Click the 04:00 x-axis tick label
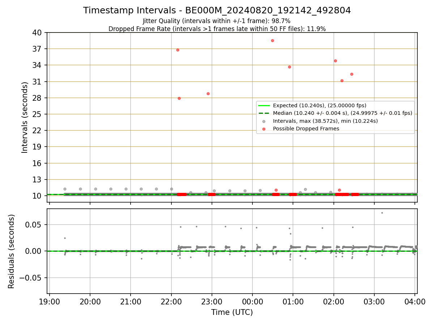Image resolution: width=434 pixels, height=325 pixels. coord(415,302)
